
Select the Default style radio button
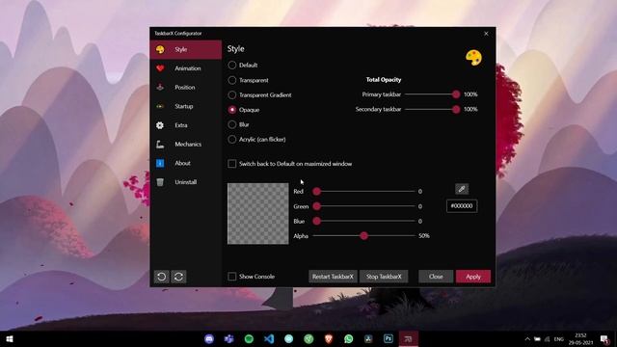coord(232,65)
